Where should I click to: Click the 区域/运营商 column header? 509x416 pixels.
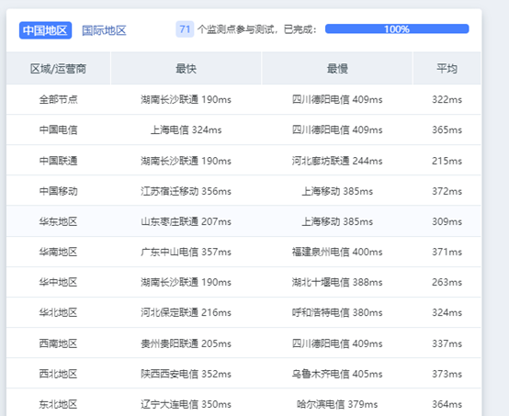[59, 69]
